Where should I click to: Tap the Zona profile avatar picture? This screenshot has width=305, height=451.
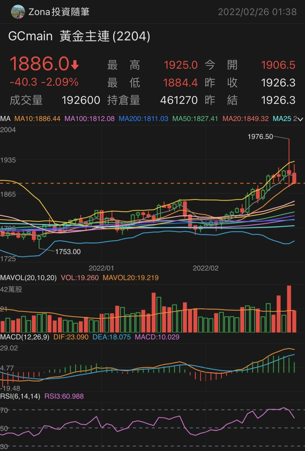coord(18,12)
